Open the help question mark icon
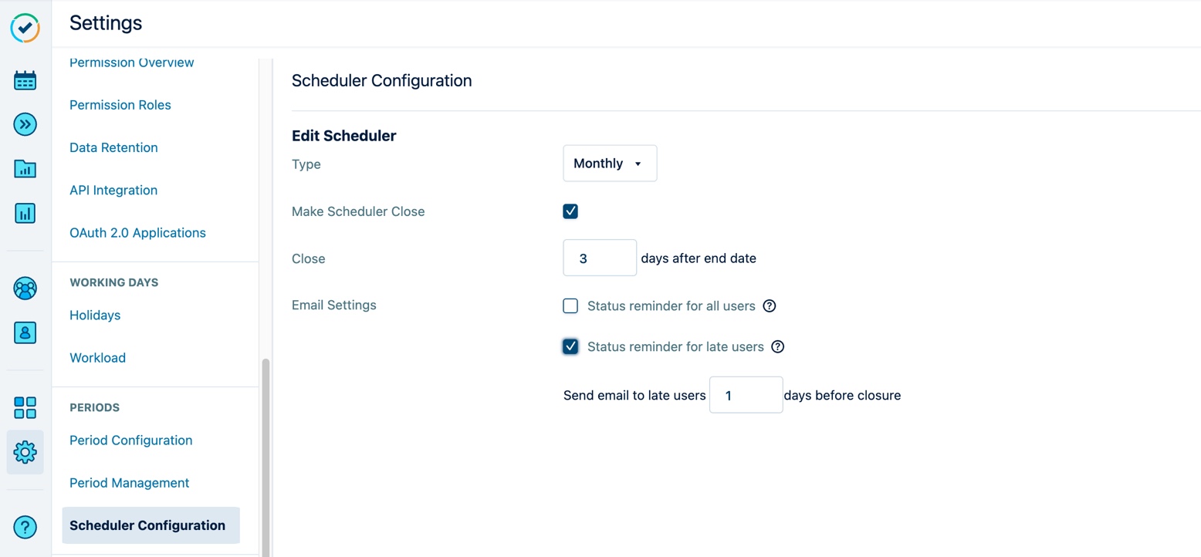Image resolution: width=1201 pixels, height=557 pixels. click(x=25, y=527)
